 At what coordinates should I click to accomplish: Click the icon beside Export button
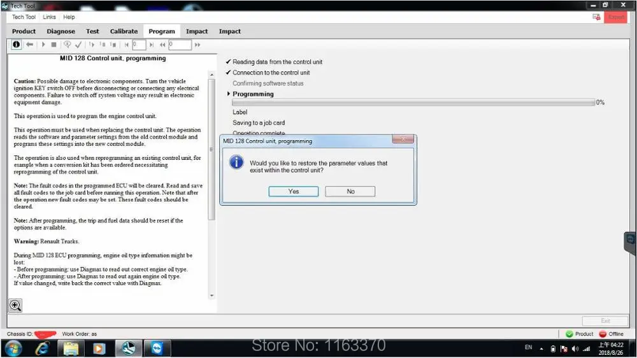tap(596, 17)
